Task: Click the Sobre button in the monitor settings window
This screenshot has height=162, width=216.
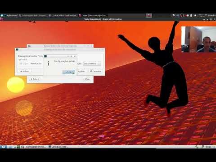Action: tap(24, 71)
